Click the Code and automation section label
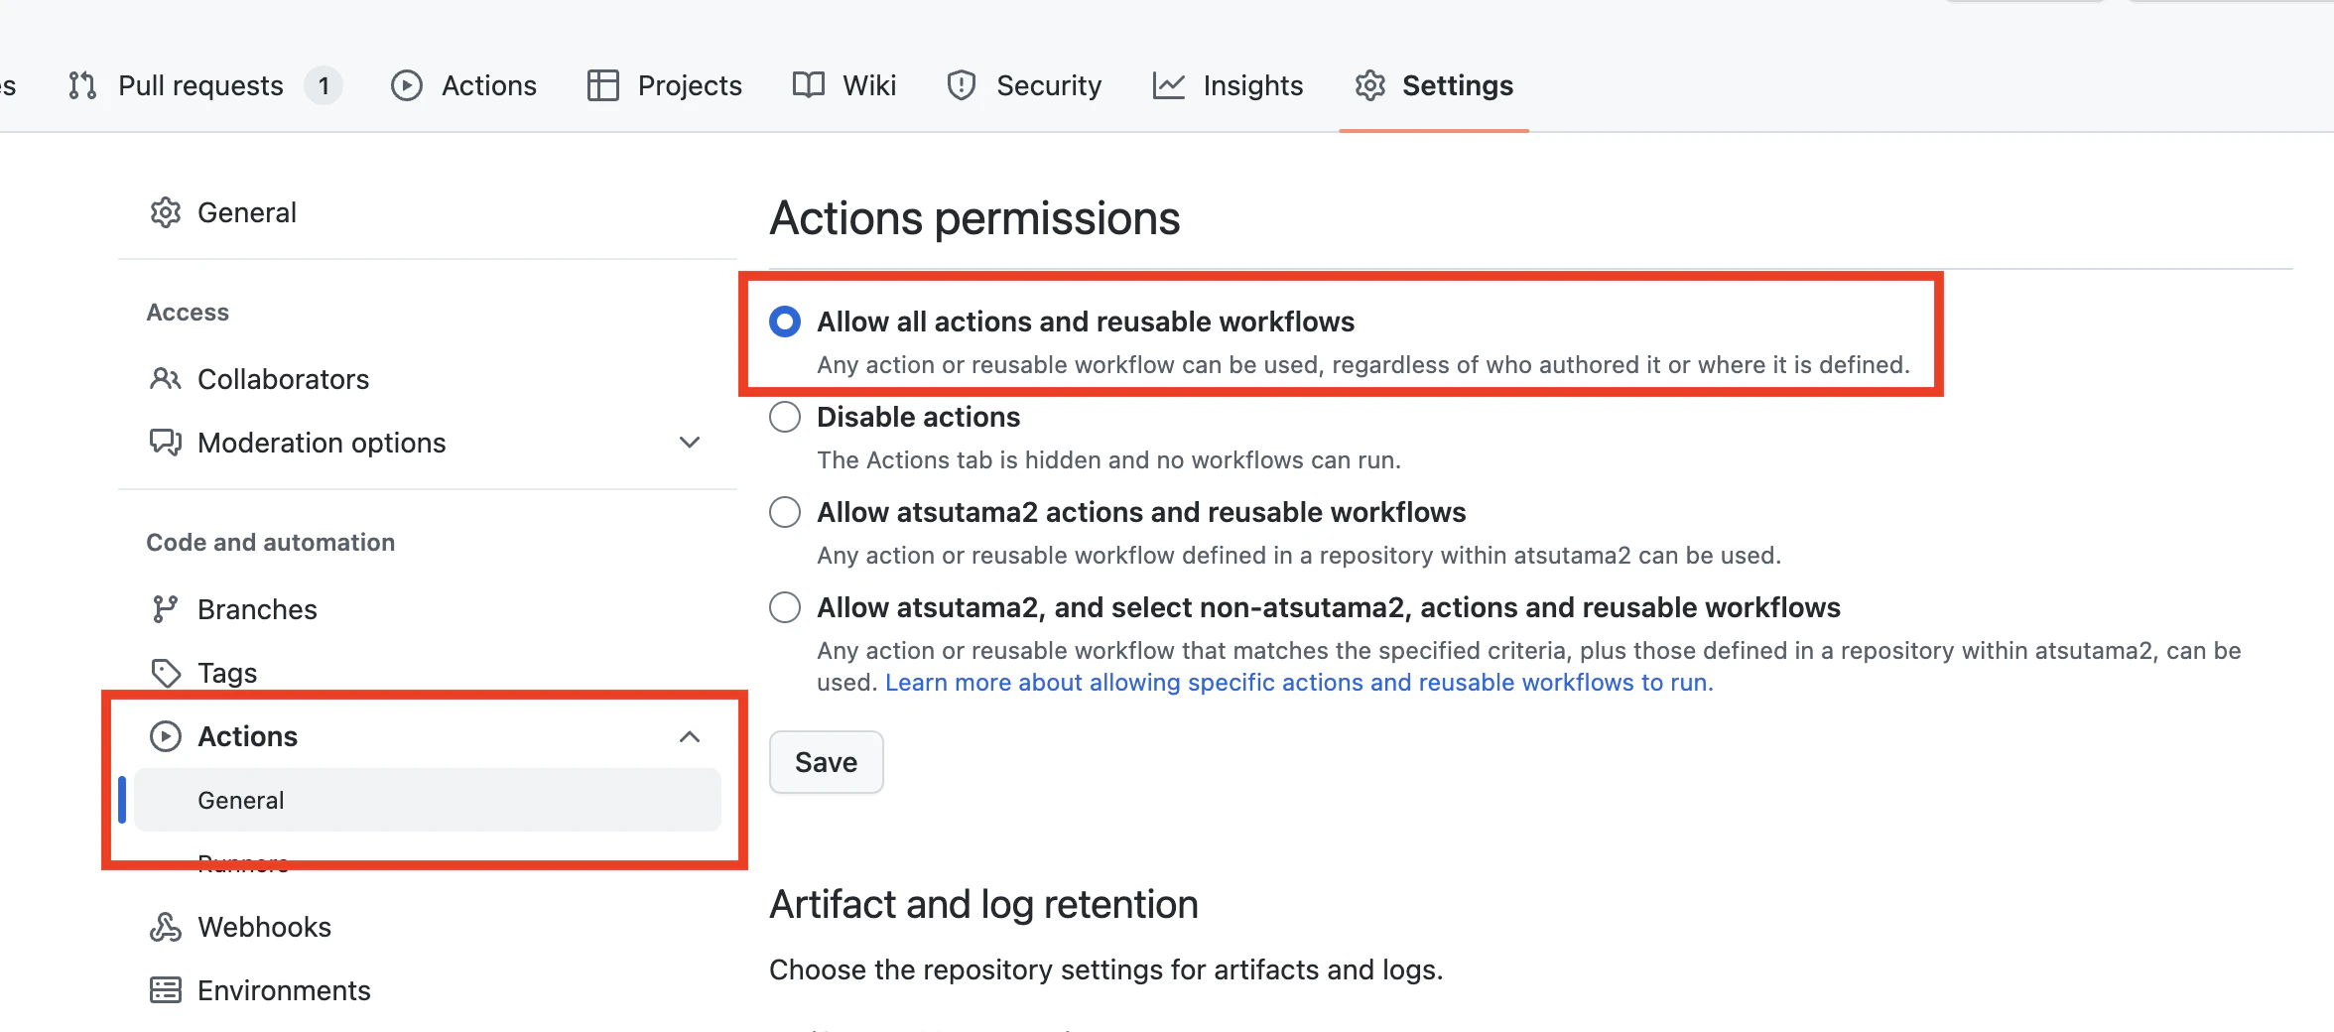 pyautogui.click(x=270, y=543)
